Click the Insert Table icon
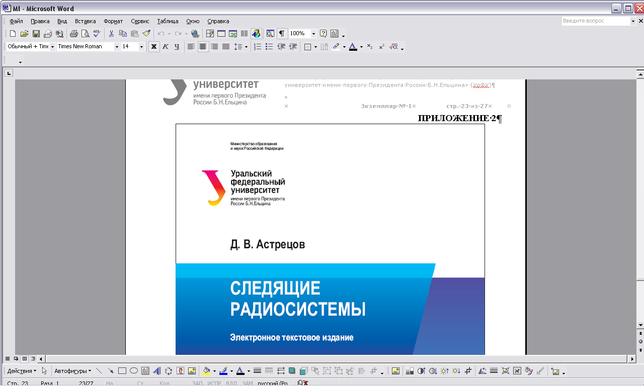This screenshot has width=644, height=386. tap(221, 34)
